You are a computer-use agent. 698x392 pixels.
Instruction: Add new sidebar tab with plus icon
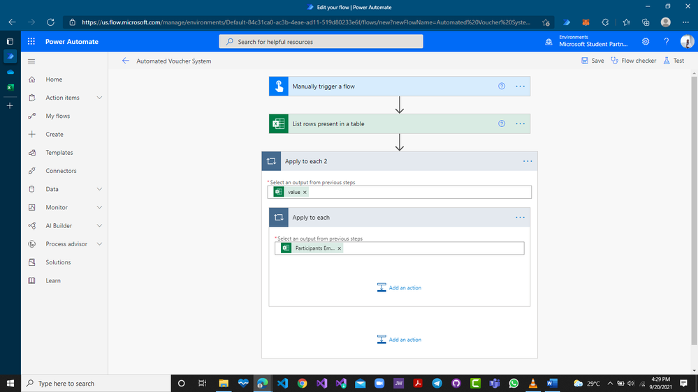(x=10, y=106)
